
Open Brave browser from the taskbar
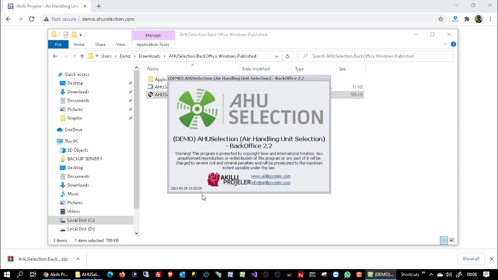[x=170, y=275]
